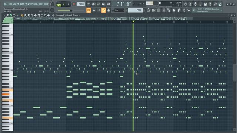
Task: Toggle Pattern/Song playback mode
Action: click(59, 4)
